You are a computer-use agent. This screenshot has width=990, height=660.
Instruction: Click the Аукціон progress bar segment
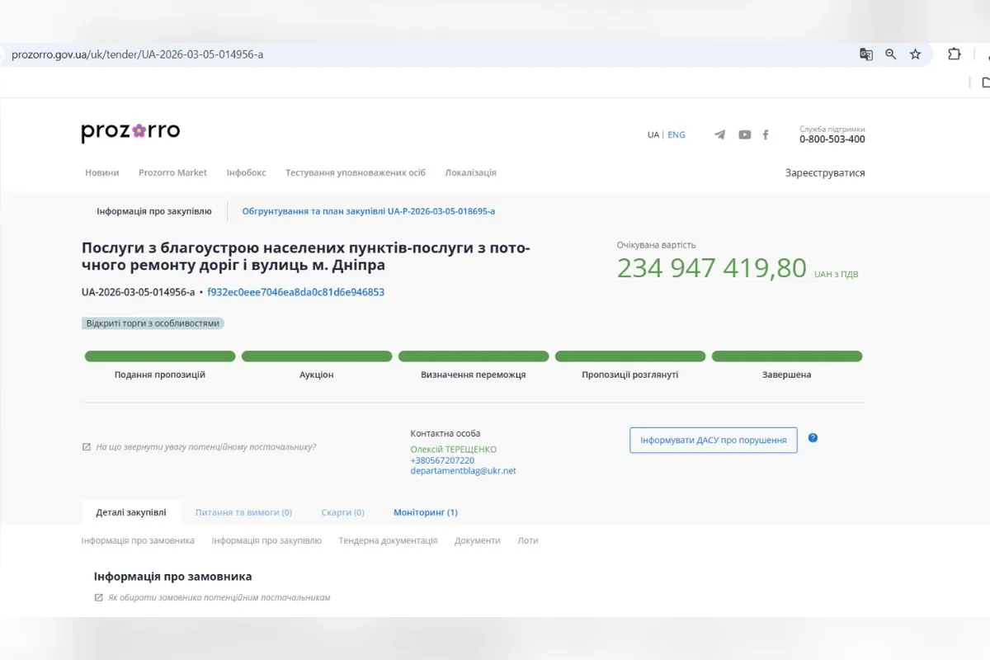pyautogui.click(x=317, y=356)
